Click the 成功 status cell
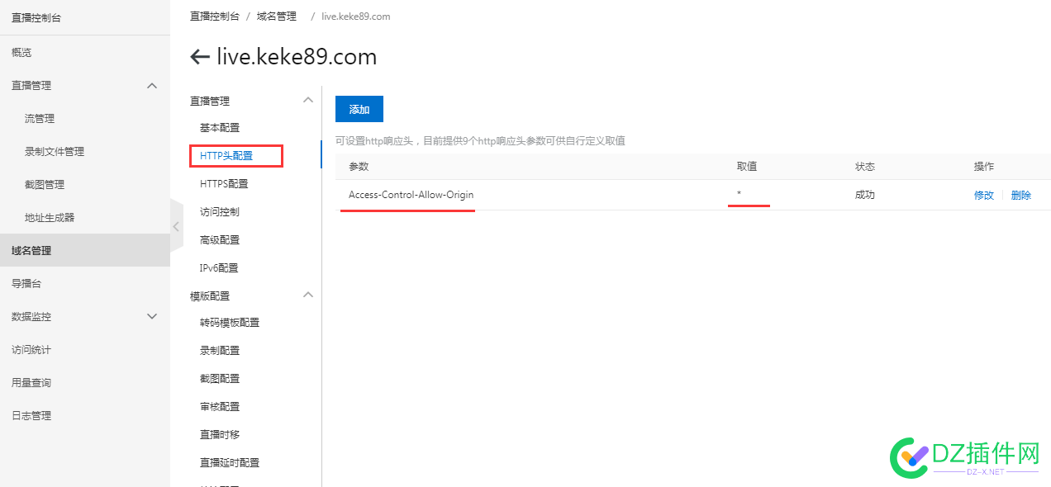 tap(865, 195)
